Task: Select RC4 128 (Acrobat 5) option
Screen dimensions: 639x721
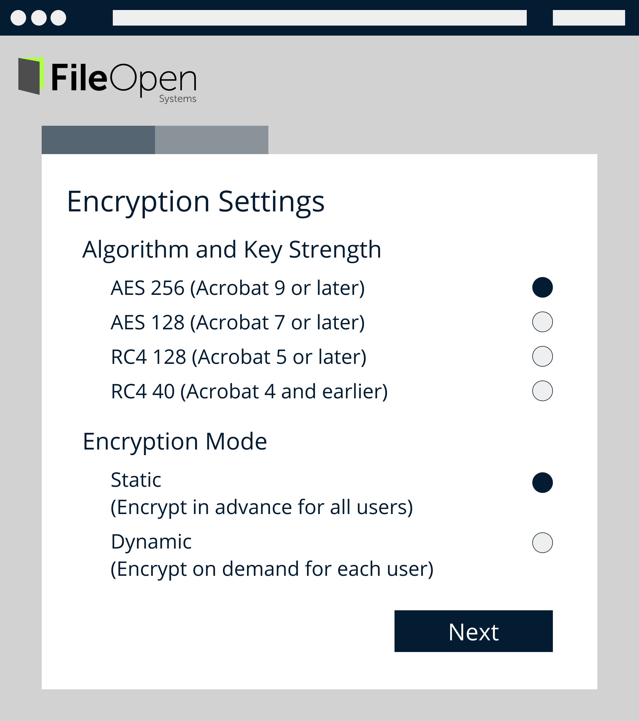Action: point(542,356)
